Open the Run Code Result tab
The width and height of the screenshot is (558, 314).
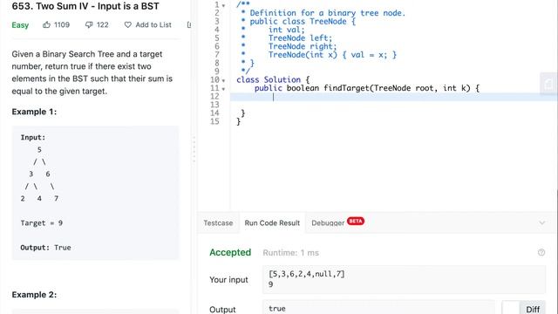click(x=272, y=223)
